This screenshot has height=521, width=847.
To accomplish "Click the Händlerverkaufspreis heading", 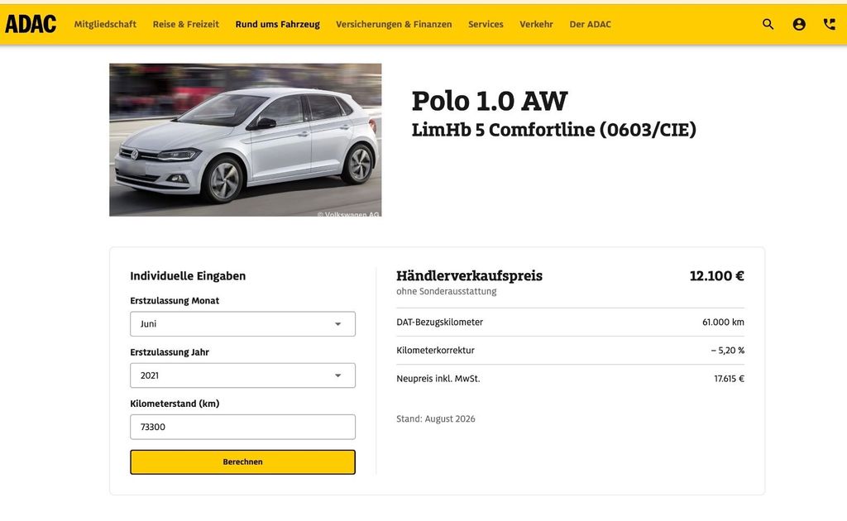I will point(469,276).
